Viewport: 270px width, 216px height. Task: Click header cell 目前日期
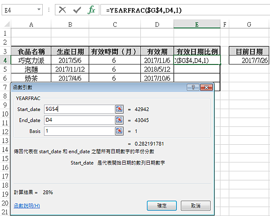(x=249, y=51)
